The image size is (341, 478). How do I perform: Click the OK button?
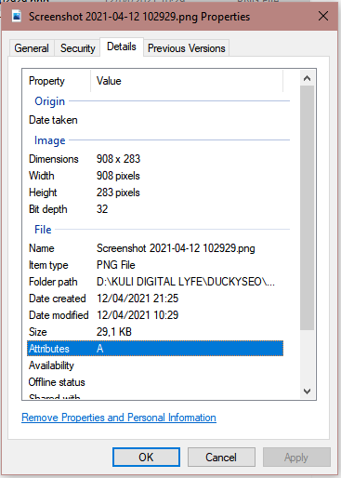click(146, 457)
